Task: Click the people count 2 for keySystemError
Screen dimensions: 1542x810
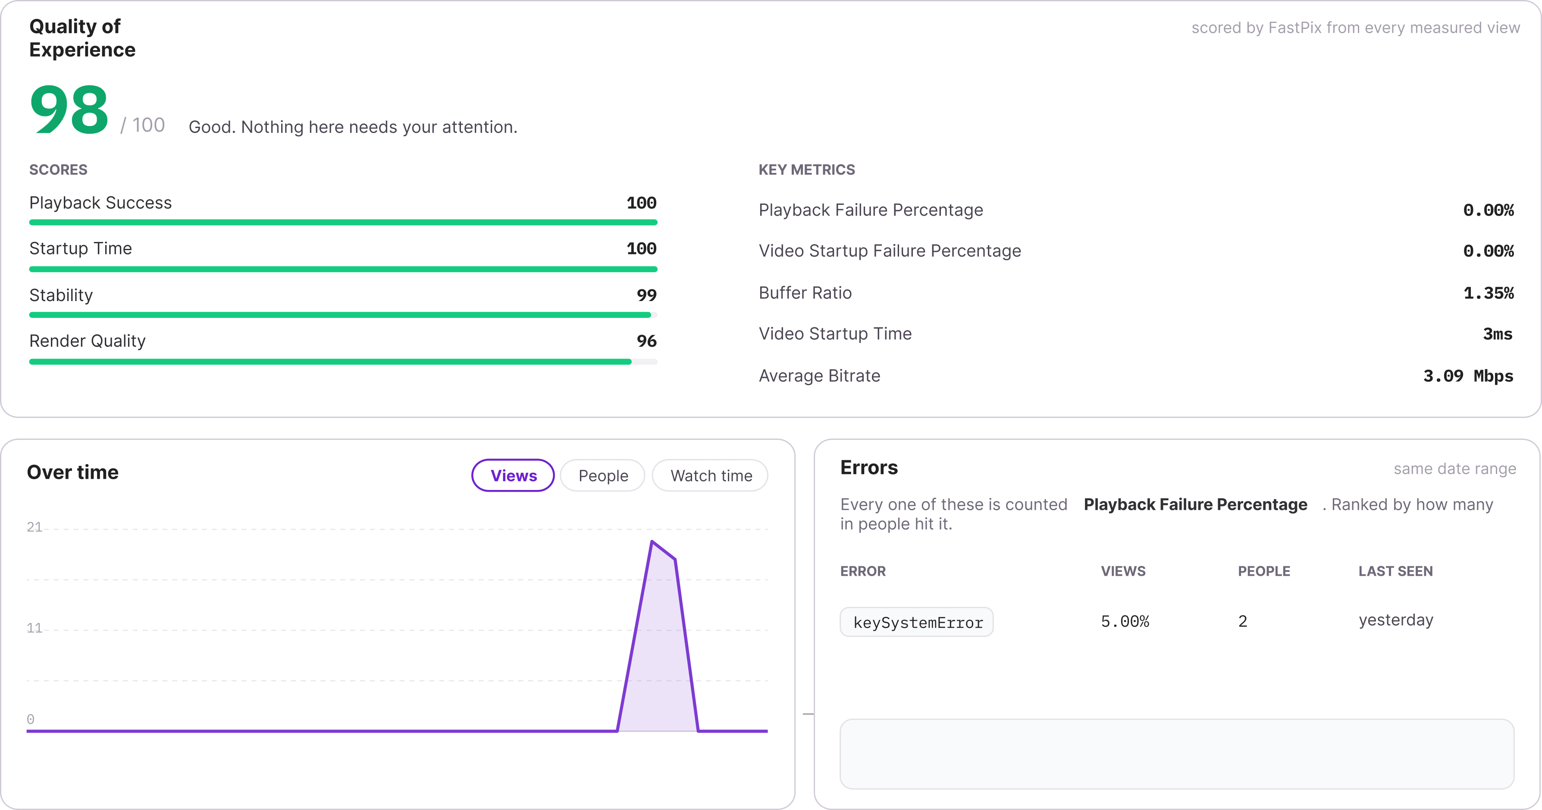Action: coord(1243,622)
